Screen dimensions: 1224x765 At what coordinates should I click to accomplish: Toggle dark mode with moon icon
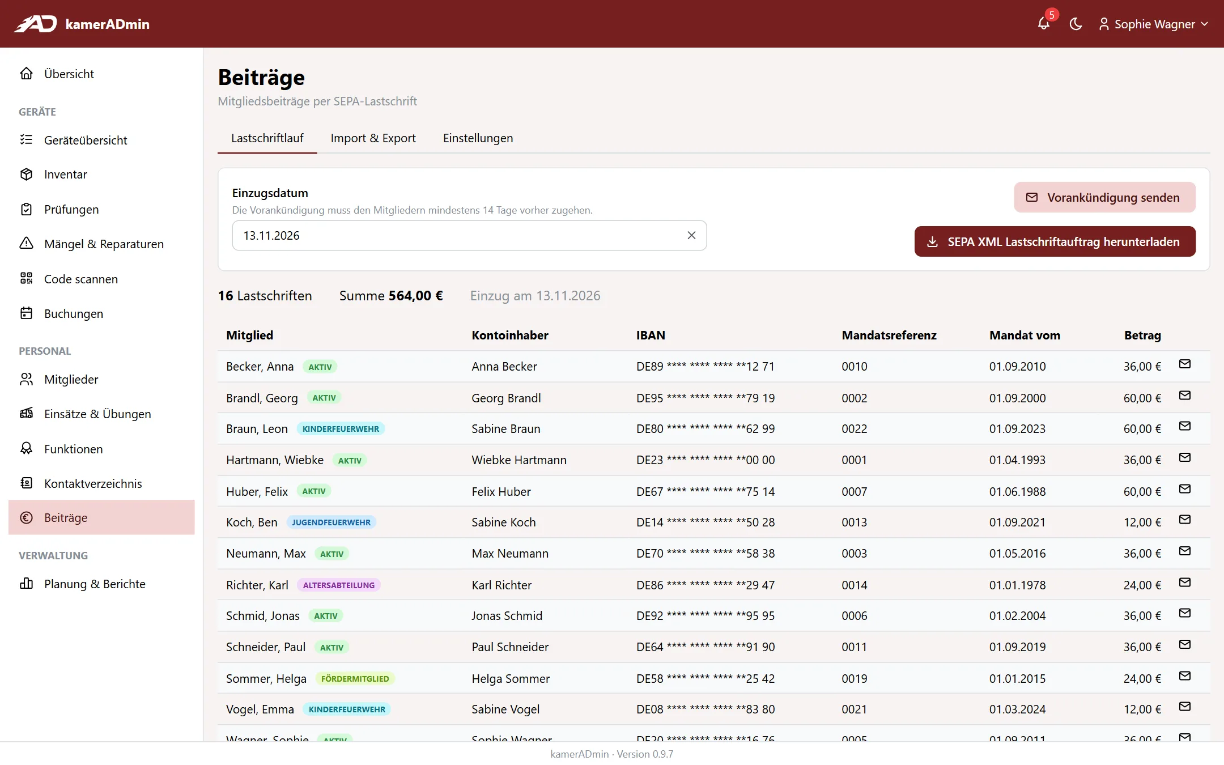(x=1076, y=24)
